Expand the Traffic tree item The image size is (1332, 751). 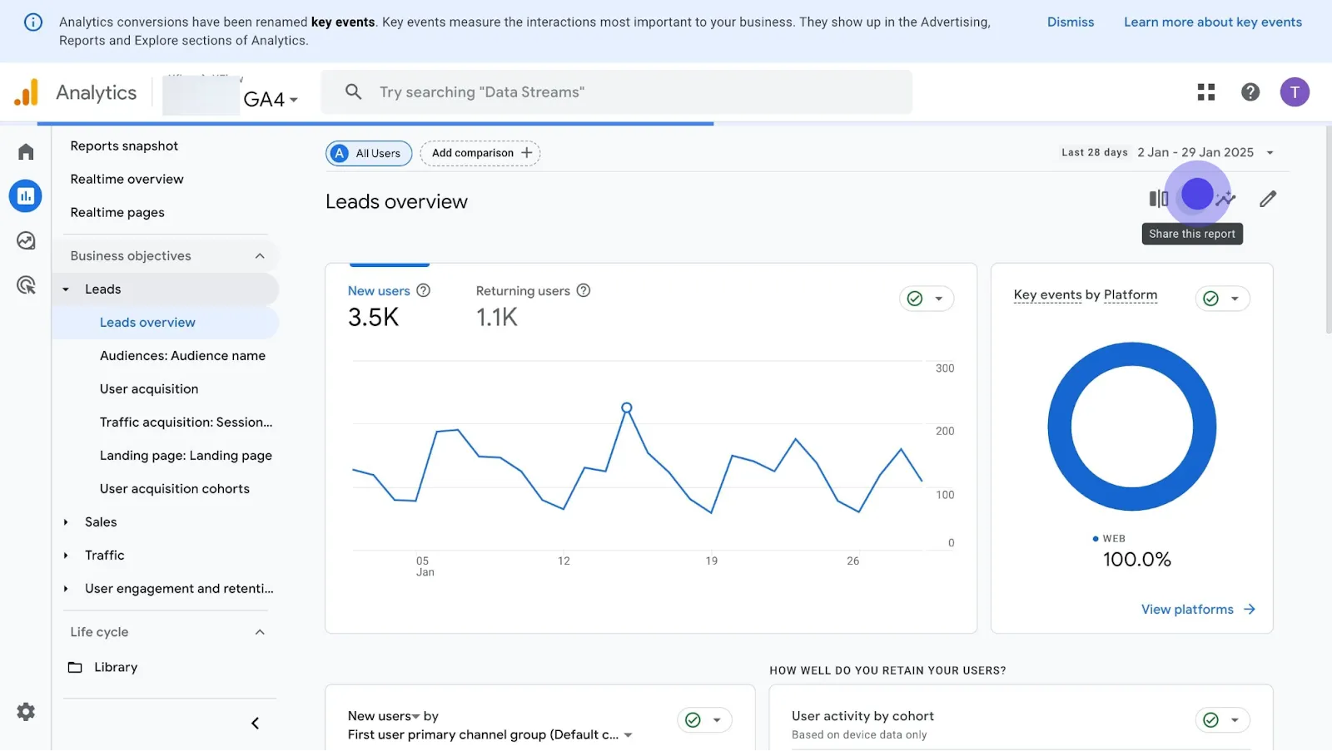pyautogui.click(x=66, y=556)
